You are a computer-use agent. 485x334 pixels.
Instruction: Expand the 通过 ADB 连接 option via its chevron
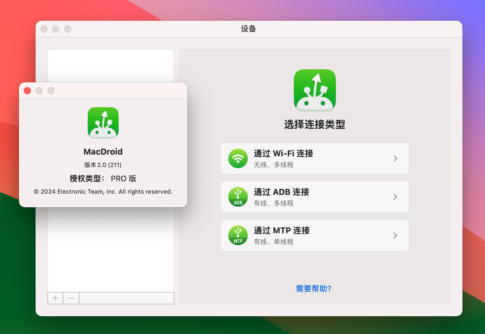tap(395, 197)
